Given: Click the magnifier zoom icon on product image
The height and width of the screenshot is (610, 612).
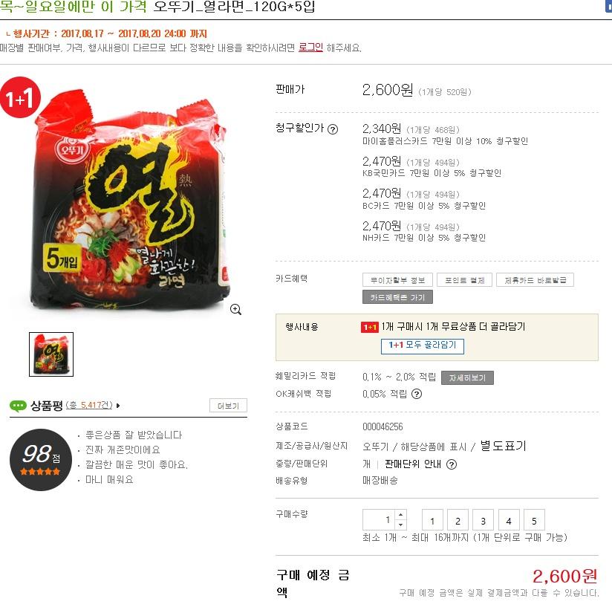Looking at the screenshot, I should 235,309.
